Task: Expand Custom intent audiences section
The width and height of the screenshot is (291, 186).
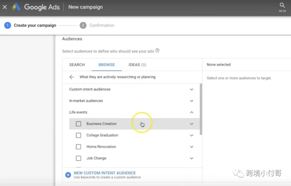Action: click(x=192, y=89)
